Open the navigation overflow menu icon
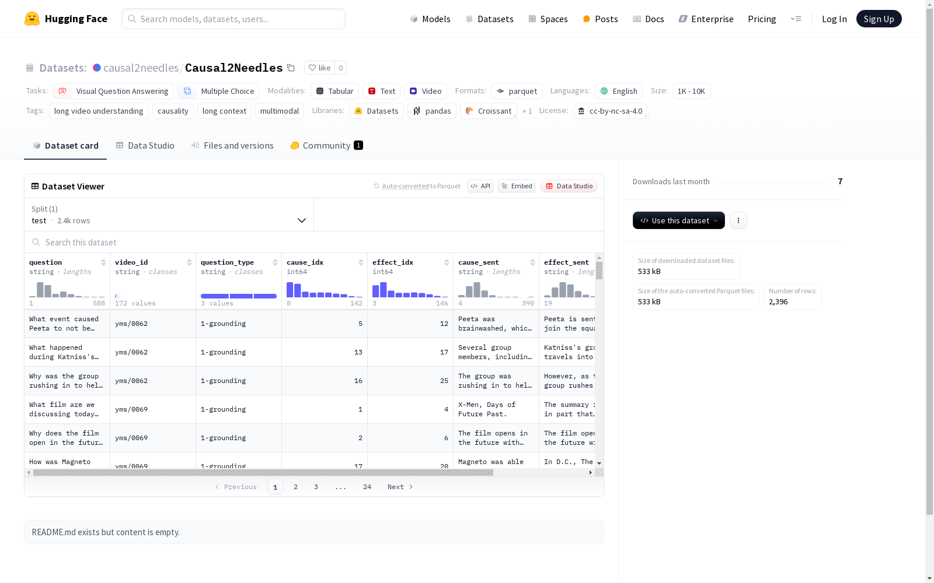This screenshot has height=583, width=934. tap(796, 19)
